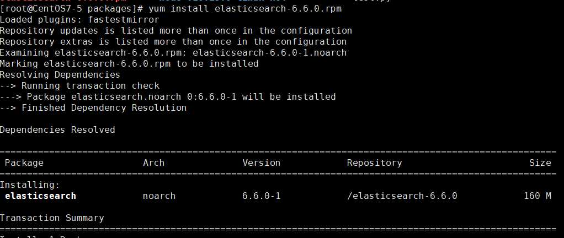Viewport: 564px width, 238px height.
Task: Click the 'noarch' value in the table row
Action: click(x=159, y=196)
